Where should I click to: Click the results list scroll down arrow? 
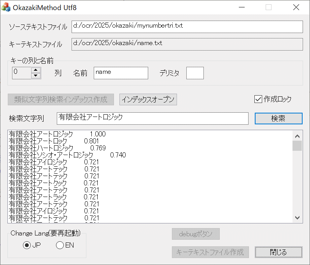pos(297,218)
